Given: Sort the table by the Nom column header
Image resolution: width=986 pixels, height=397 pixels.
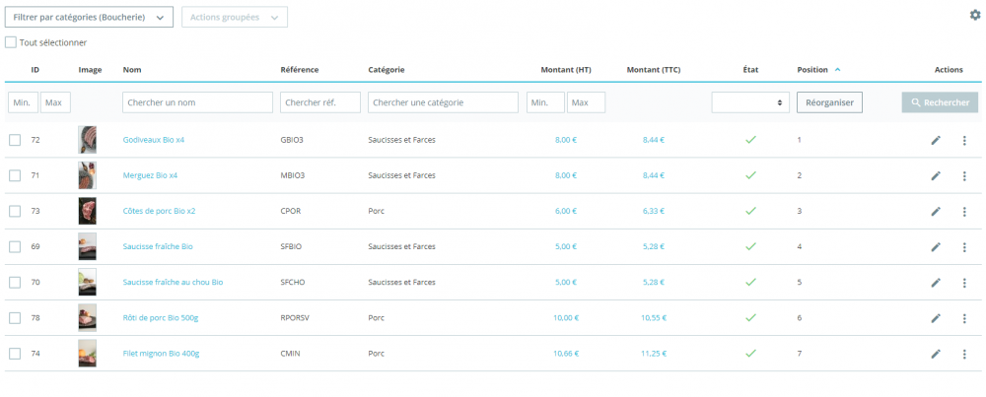Looking at the screenshot, I should pos(132,70).
